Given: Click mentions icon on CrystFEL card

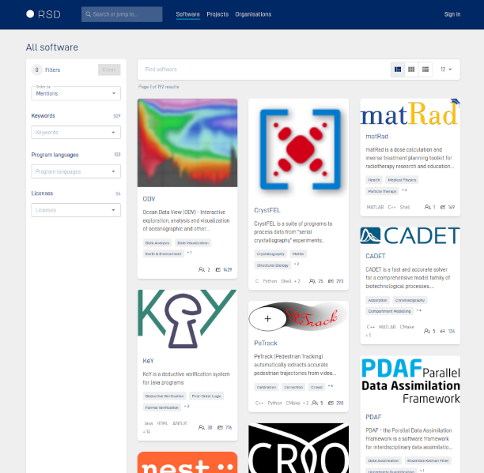Looking at the screenshot, I should click(331, 281).
